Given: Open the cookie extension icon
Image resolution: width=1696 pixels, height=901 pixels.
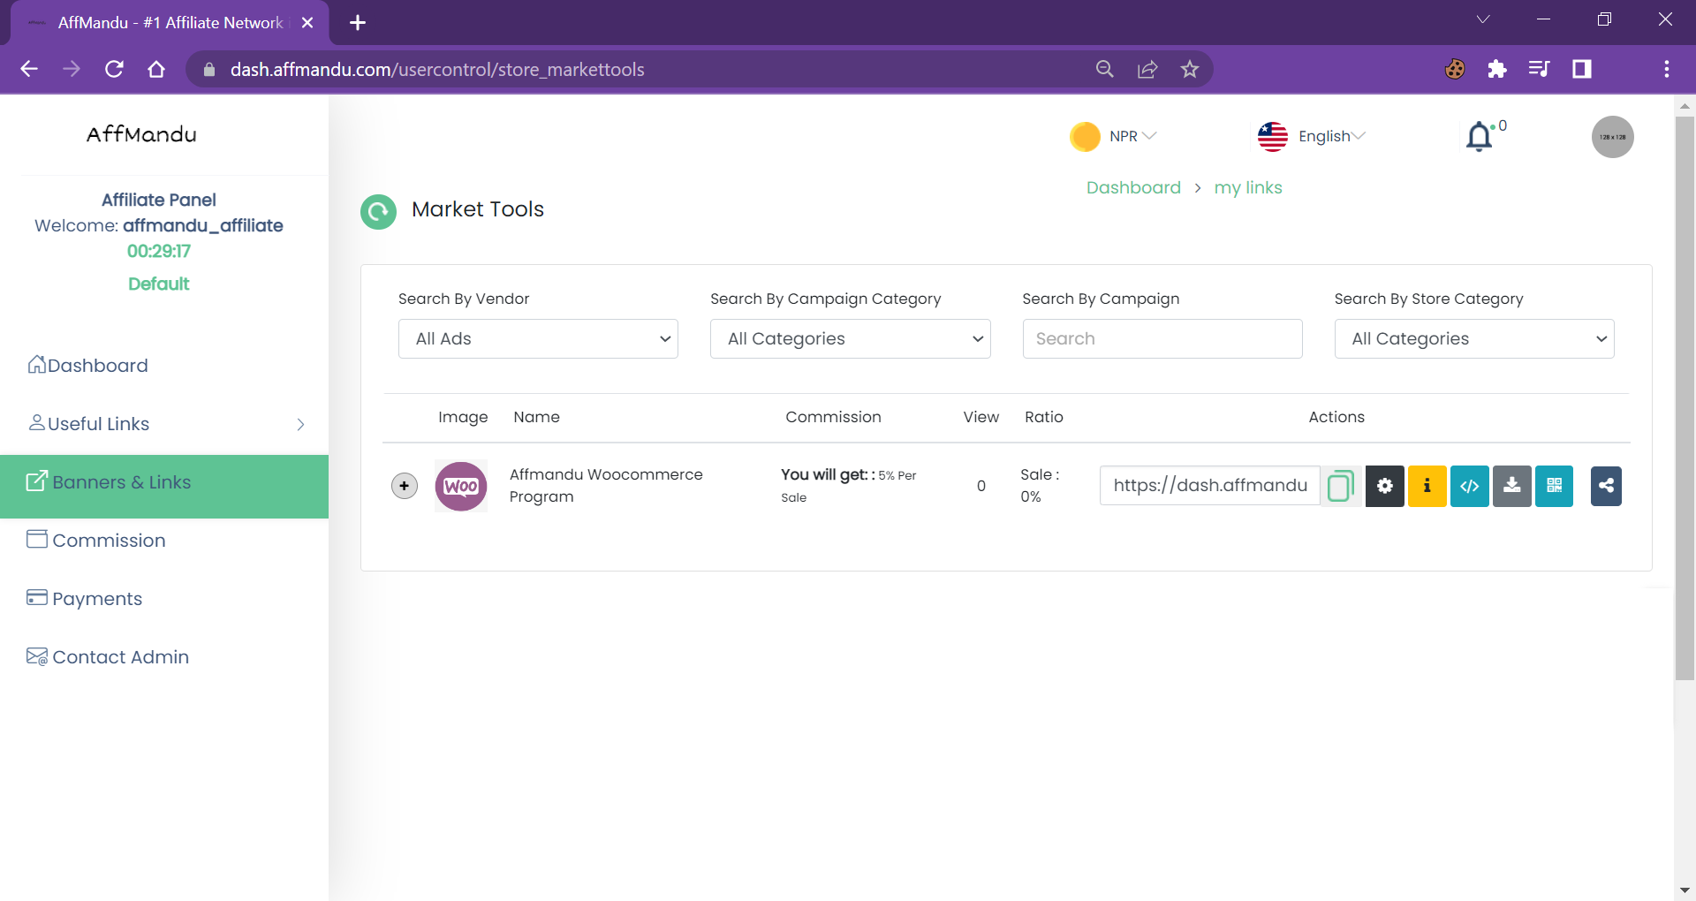Looking at the screenshot, I should (x=1455, y=69).
